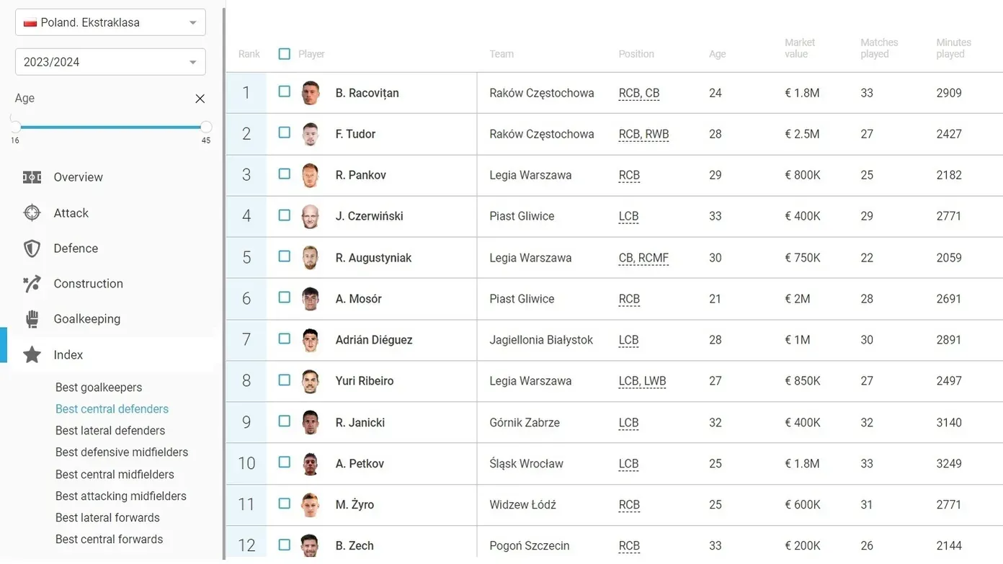Viewport: 1003px width, 564px height.
Task: Expand the 2023/2024 season dropdown
Action: tap(110, 62)
